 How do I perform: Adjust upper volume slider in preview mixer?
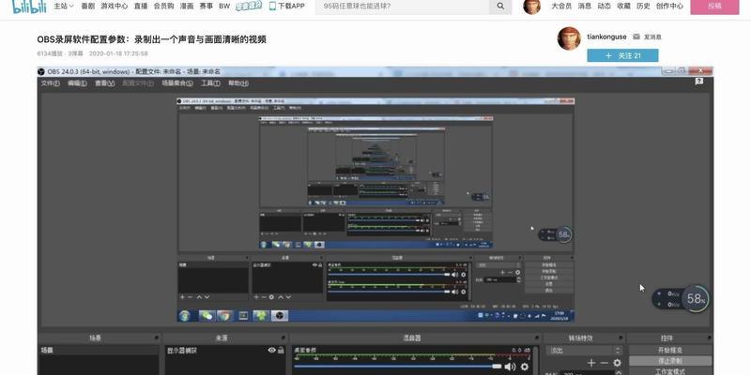tap(389, 275)
